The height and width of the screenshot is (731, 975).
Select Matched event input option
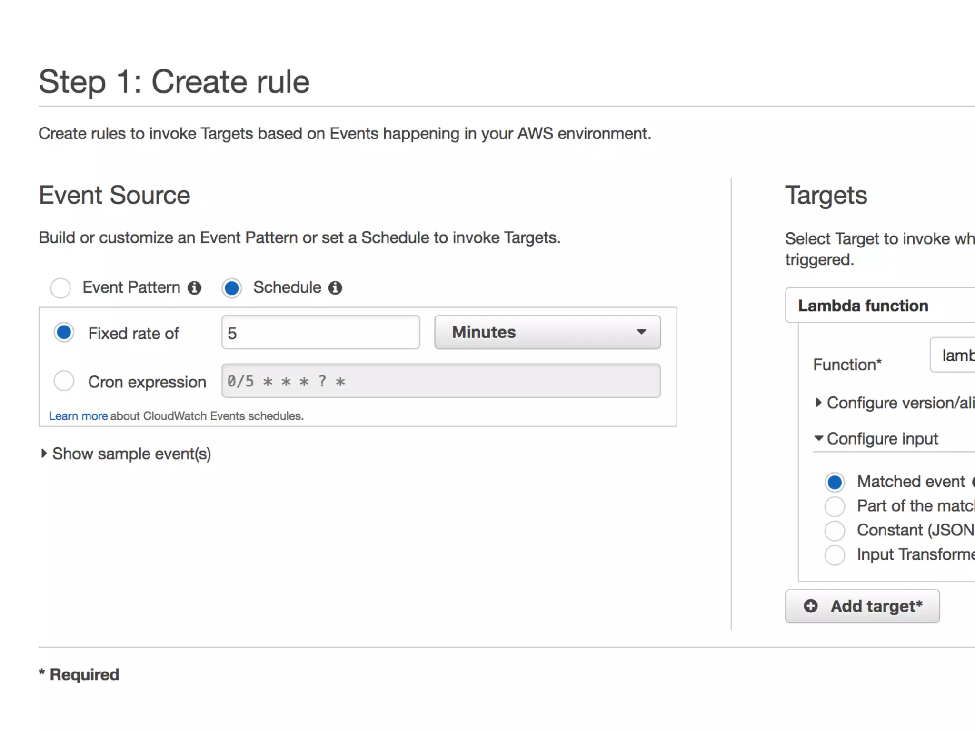[x=835, y=482]
